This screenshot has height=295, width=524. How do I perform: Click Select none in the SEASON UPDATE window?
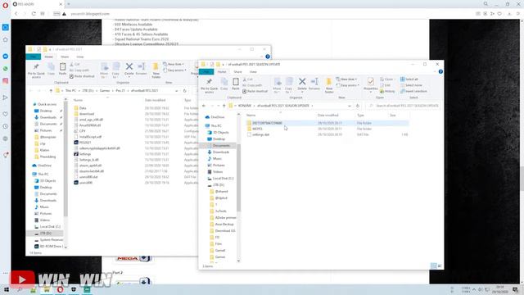[411, 85]
